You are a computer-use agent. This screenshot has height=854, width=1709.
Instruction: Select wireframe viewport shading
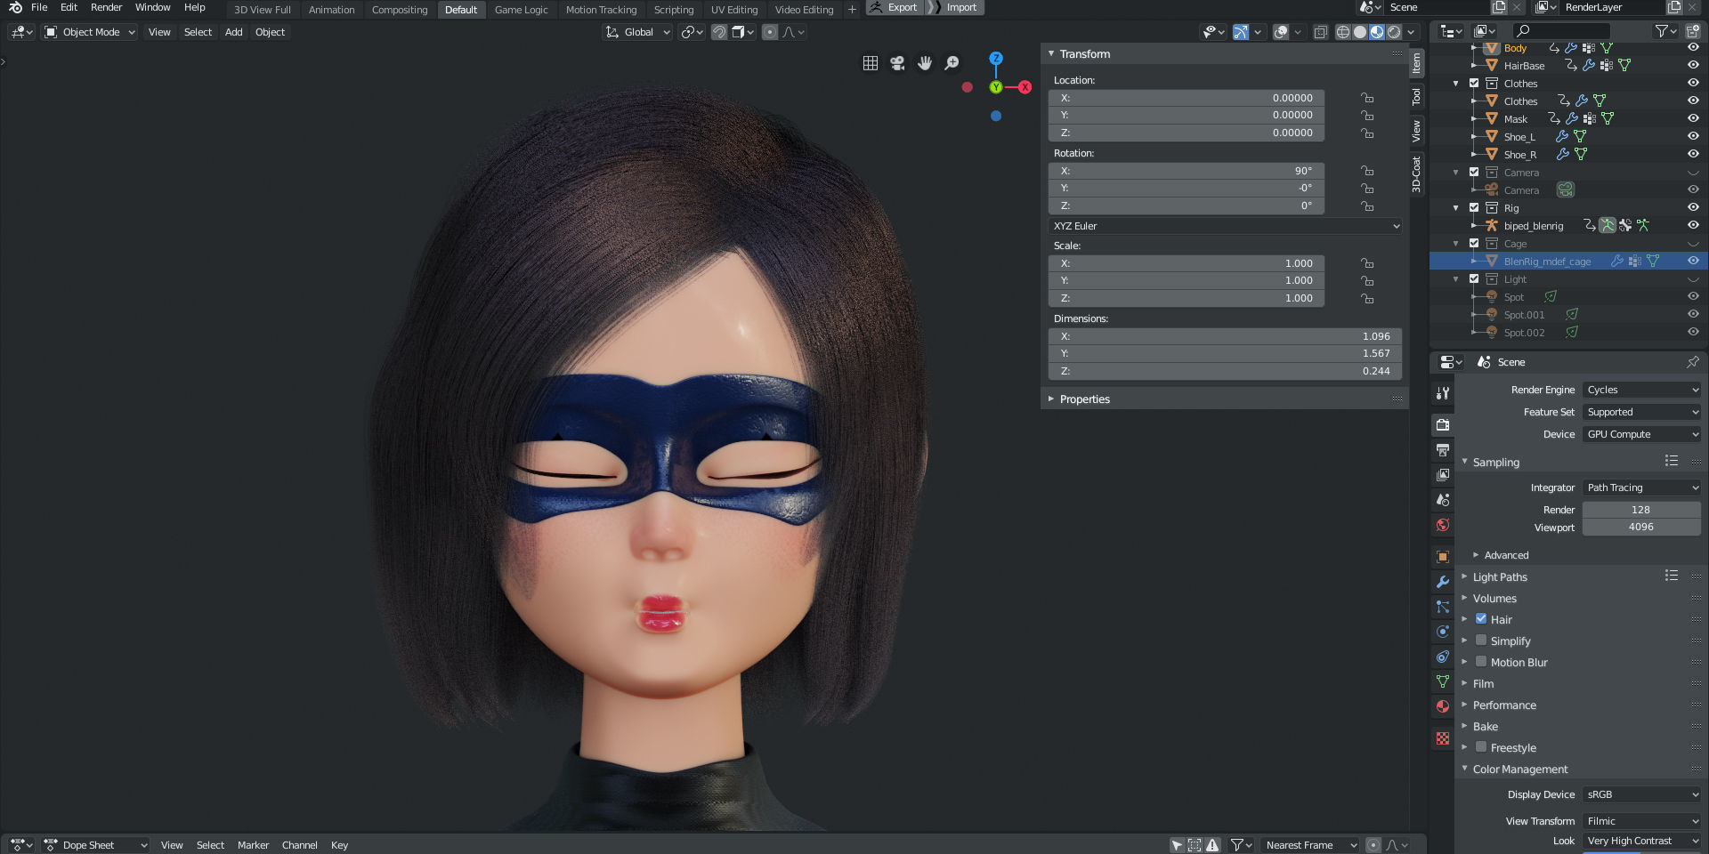tap(1343, 32)
